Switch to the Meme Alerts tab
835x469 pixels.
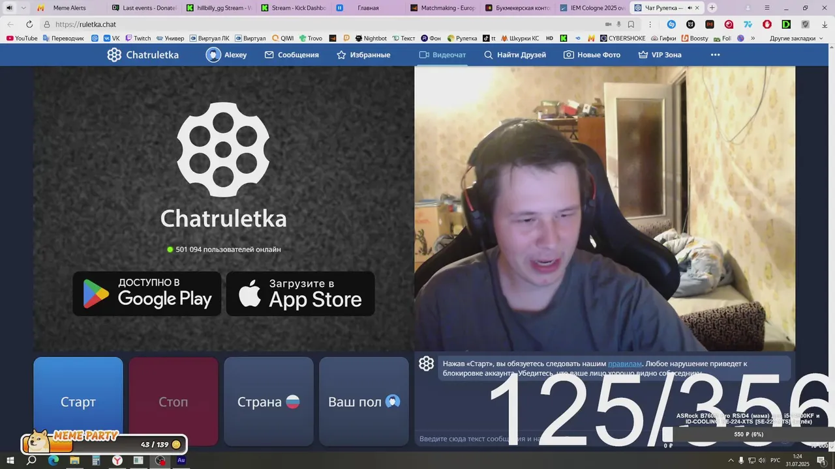point(68,8)
